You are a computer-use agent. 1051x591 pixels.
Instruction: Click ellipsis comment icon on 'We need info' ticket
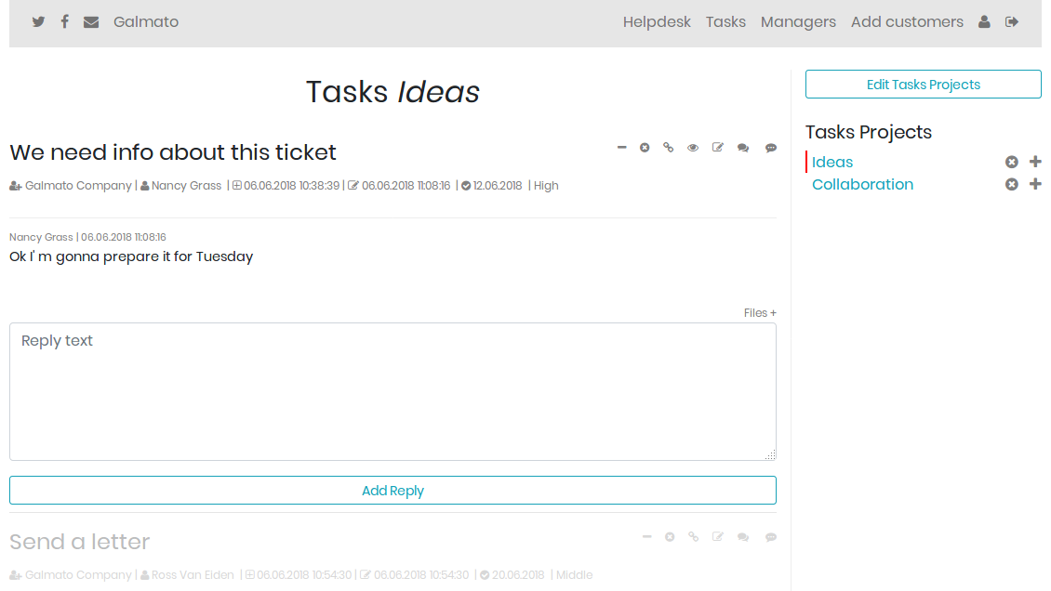[x=771, y=148]
